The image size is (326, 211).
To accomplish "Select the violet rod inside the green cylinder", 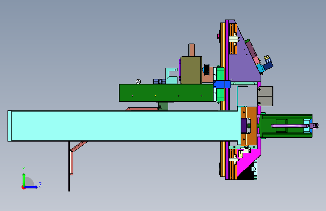I will point(290,126).
